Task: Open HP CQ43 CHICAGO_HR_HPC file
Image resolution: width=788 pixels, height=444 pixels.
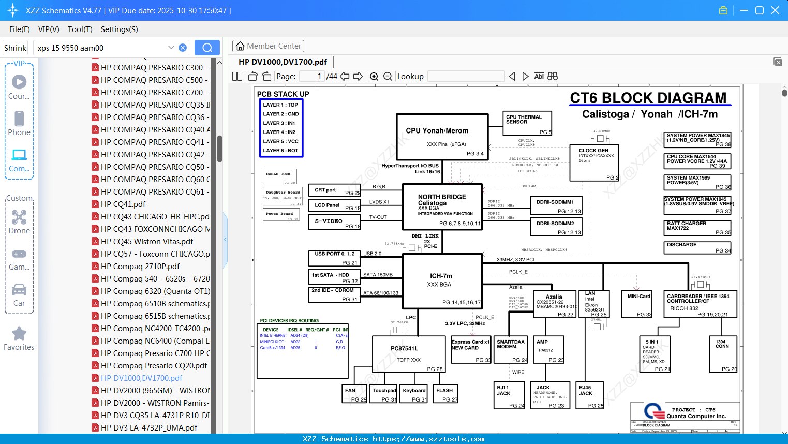Action: (151, 216)
